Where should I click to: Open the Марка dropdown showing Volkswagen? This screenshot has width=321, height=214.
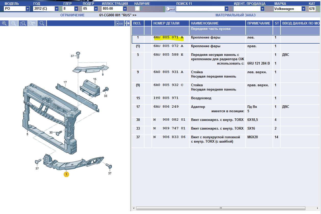coord(303,9)
